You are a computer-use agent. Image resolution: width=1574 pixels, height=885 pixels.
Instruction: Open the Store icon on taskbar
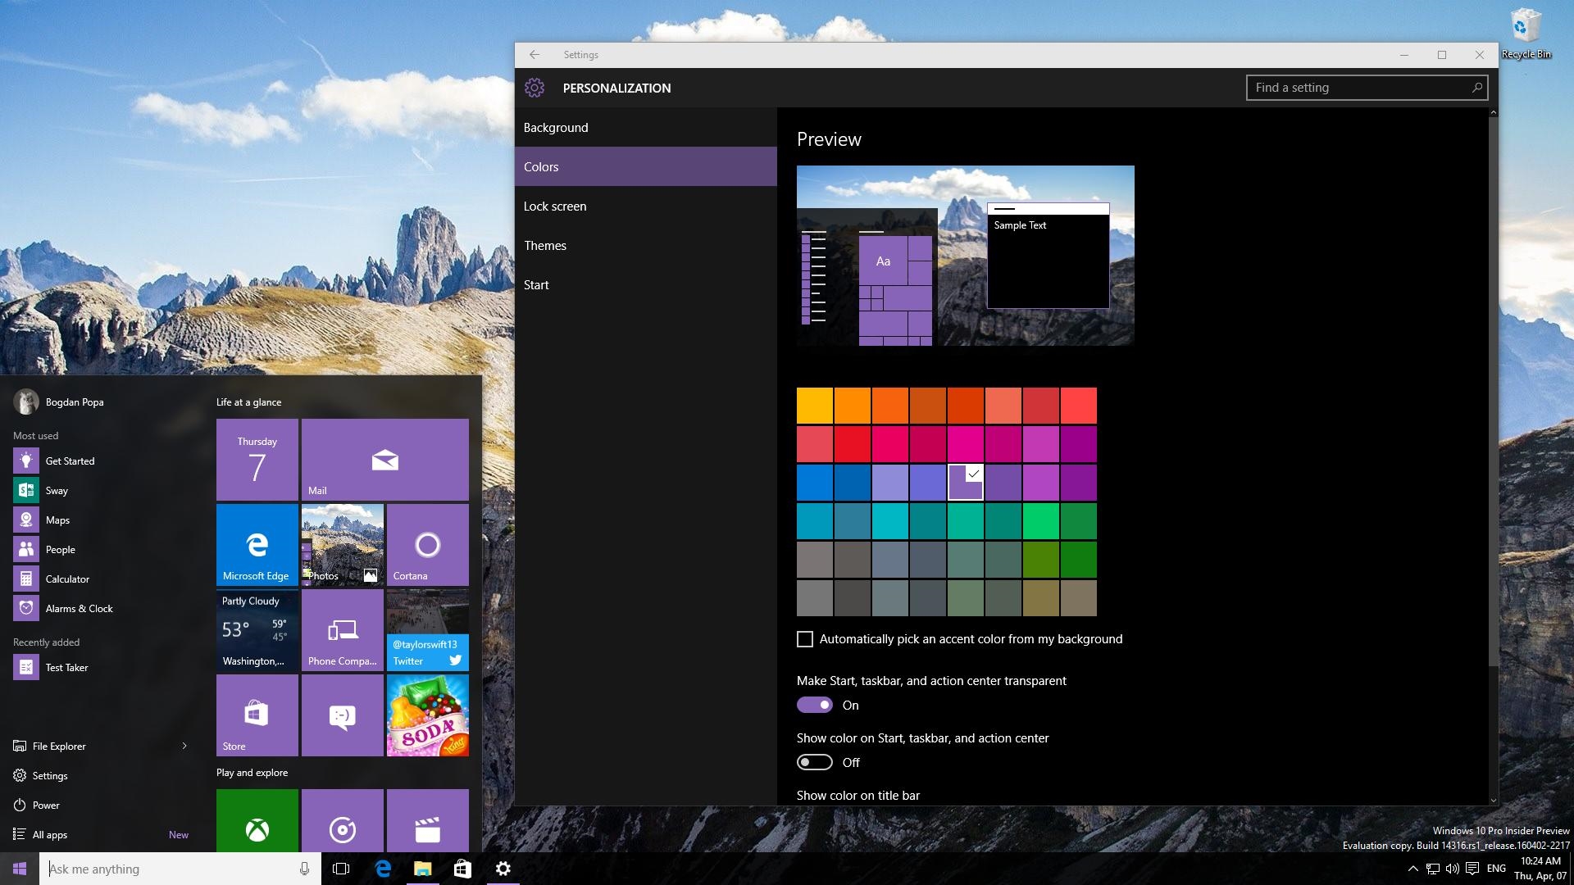pyautogui.click(x=462, y=869)
